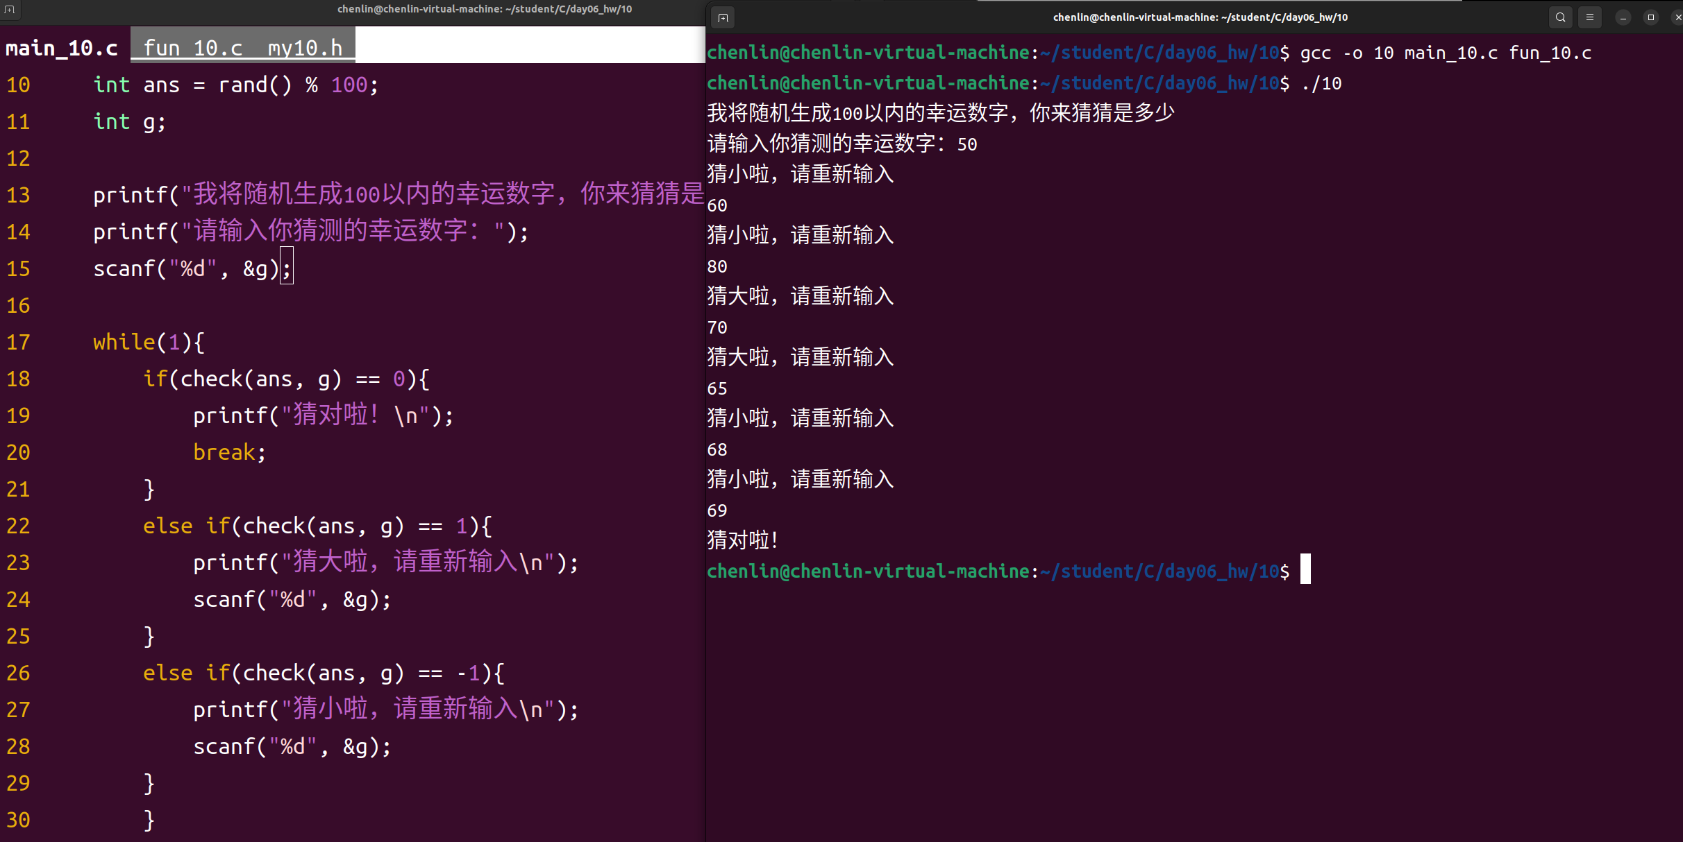Minimize the right terminal window
1683x842 pixels.
1623,18
